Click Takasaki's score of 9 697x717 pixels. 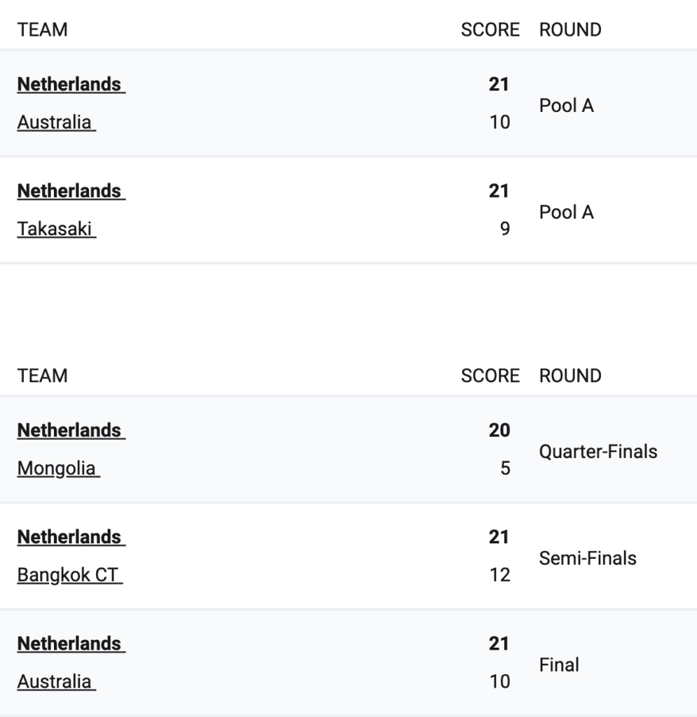(505, 229)
